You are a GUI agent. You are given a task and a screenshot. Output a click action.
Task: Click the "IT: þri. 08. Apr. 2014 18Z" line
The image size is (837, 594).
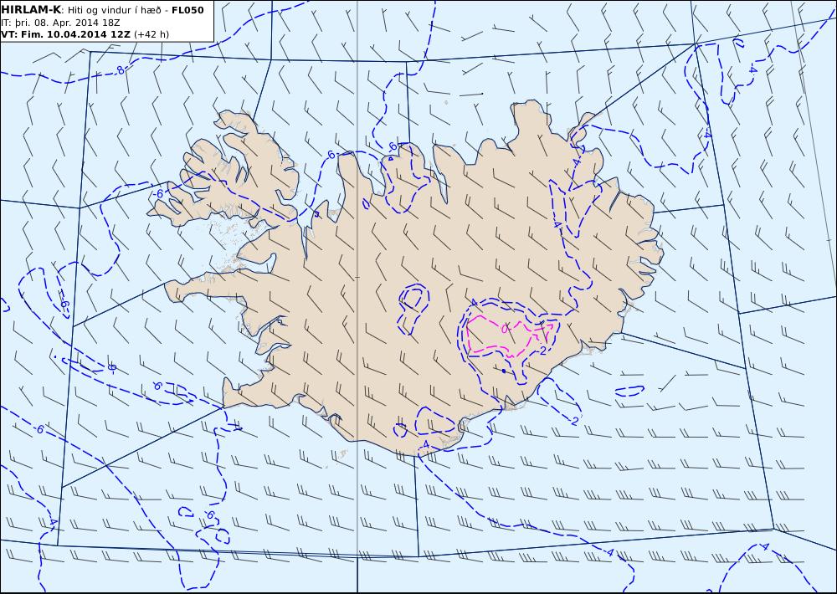click(x=60, y=23)
